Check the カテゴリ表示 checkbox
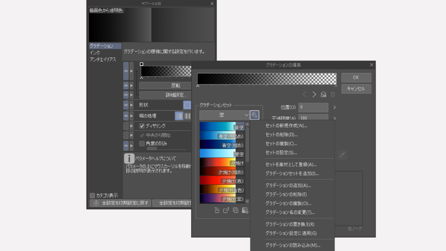Screen dimensions: 446x251 pyautogui.click(x=92, y=195)
